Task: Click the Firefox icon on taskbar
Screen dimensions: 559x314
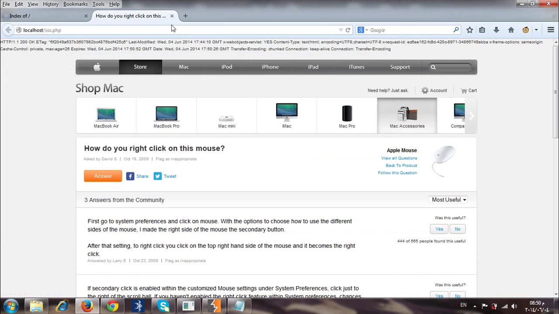Action: click(x=87, y=306)
